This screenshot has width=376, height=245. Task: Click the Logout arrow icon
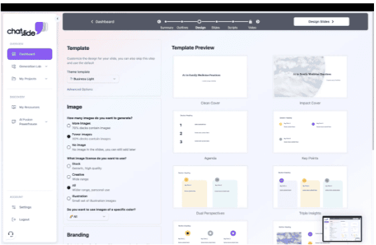point(14,220)
